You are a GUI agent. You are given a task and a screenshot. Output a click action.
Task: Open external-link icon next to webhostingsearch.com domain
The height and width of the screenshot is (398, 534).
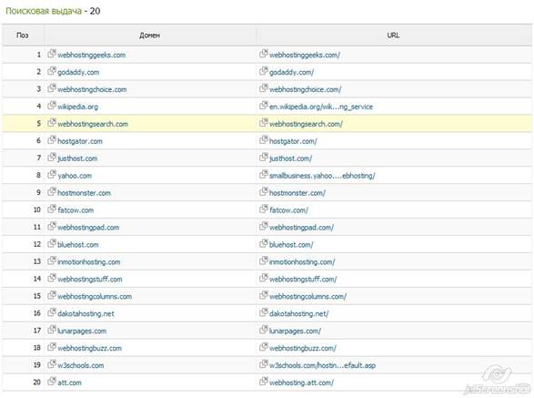52,122
